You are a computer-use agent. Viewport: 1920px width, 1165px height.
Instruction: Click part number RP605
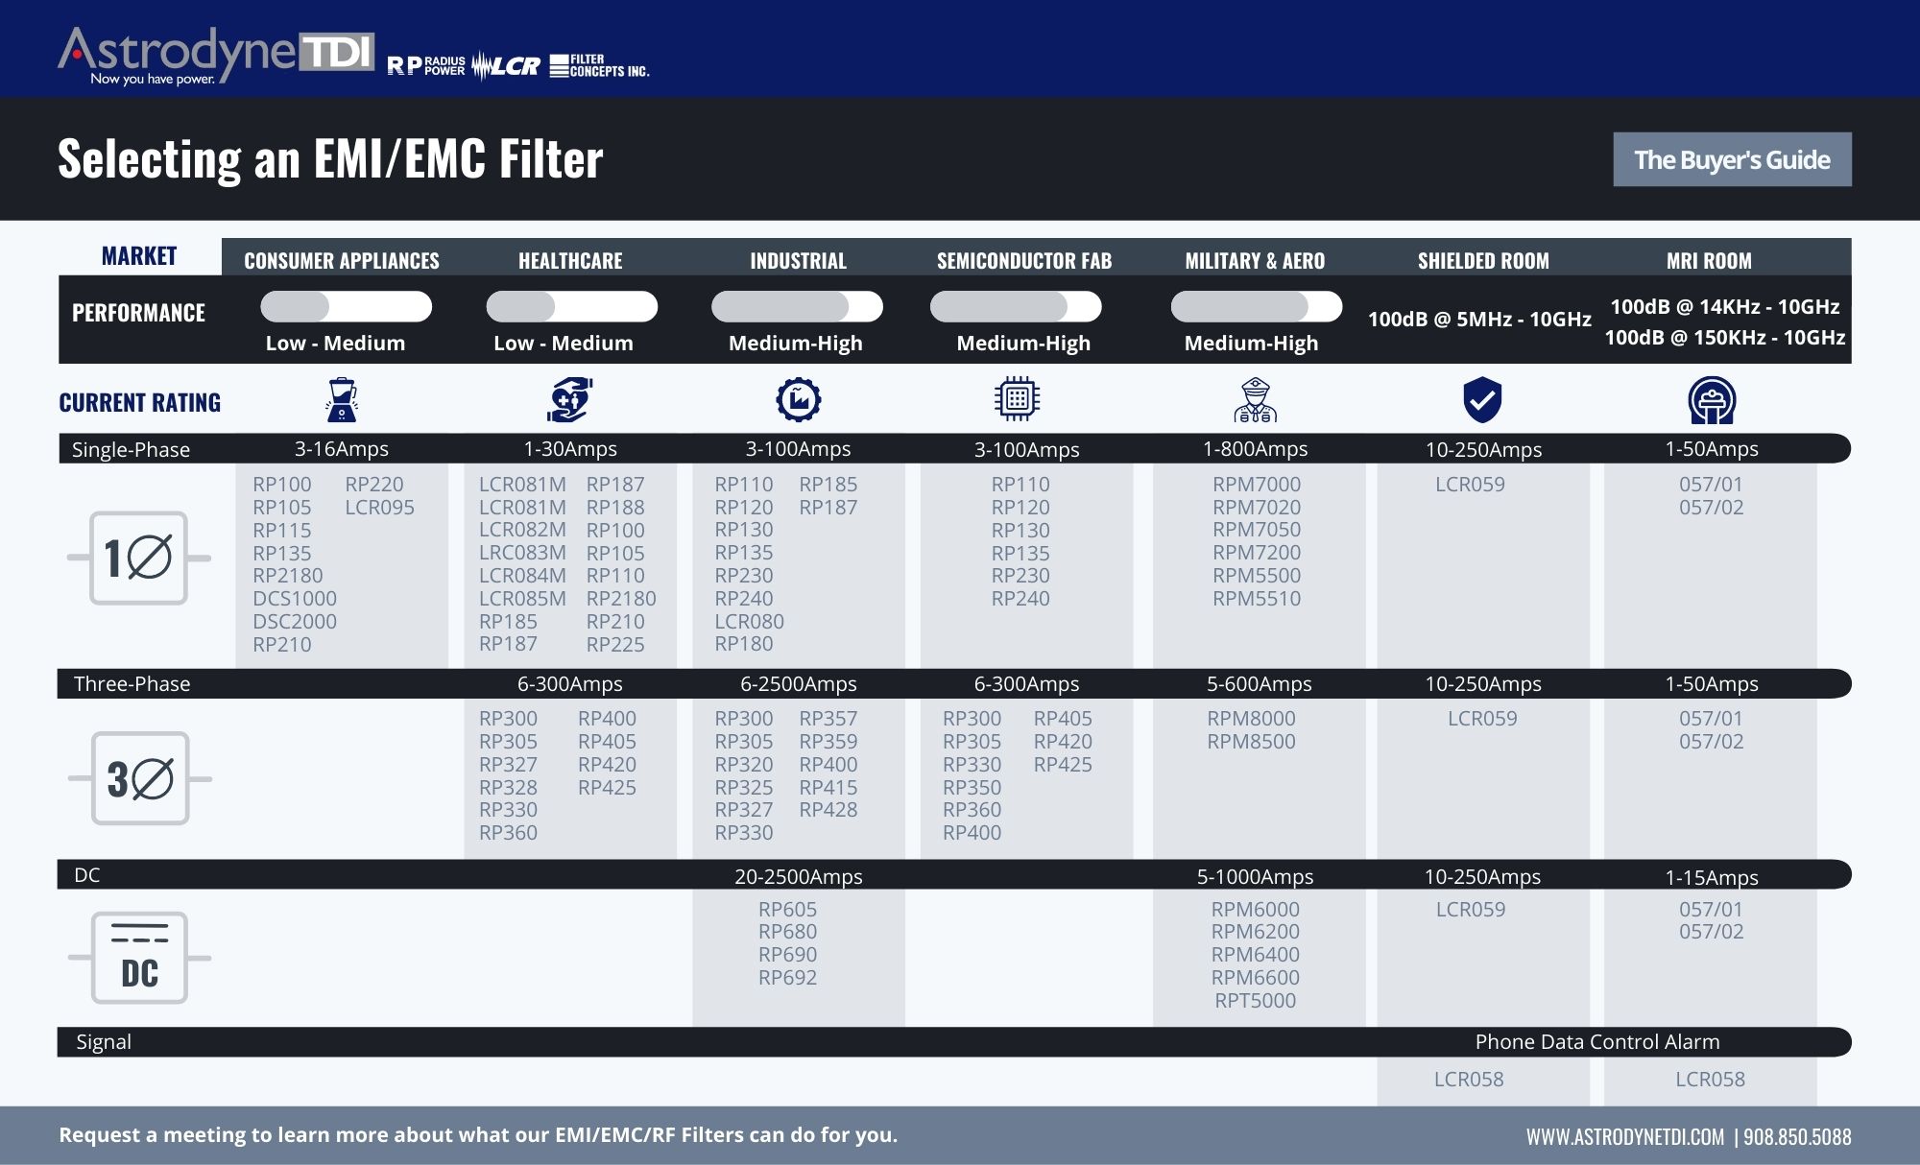pyautogui.click(x=788, y=909)
